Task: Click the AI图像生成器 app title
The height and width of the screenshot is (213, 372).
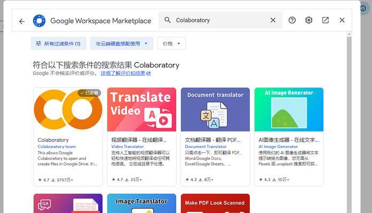Action: [289, 140]
